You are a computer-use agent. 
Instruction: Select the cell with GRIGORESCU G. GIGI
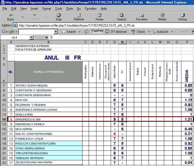pyautogui.click(x=48, y=120)
